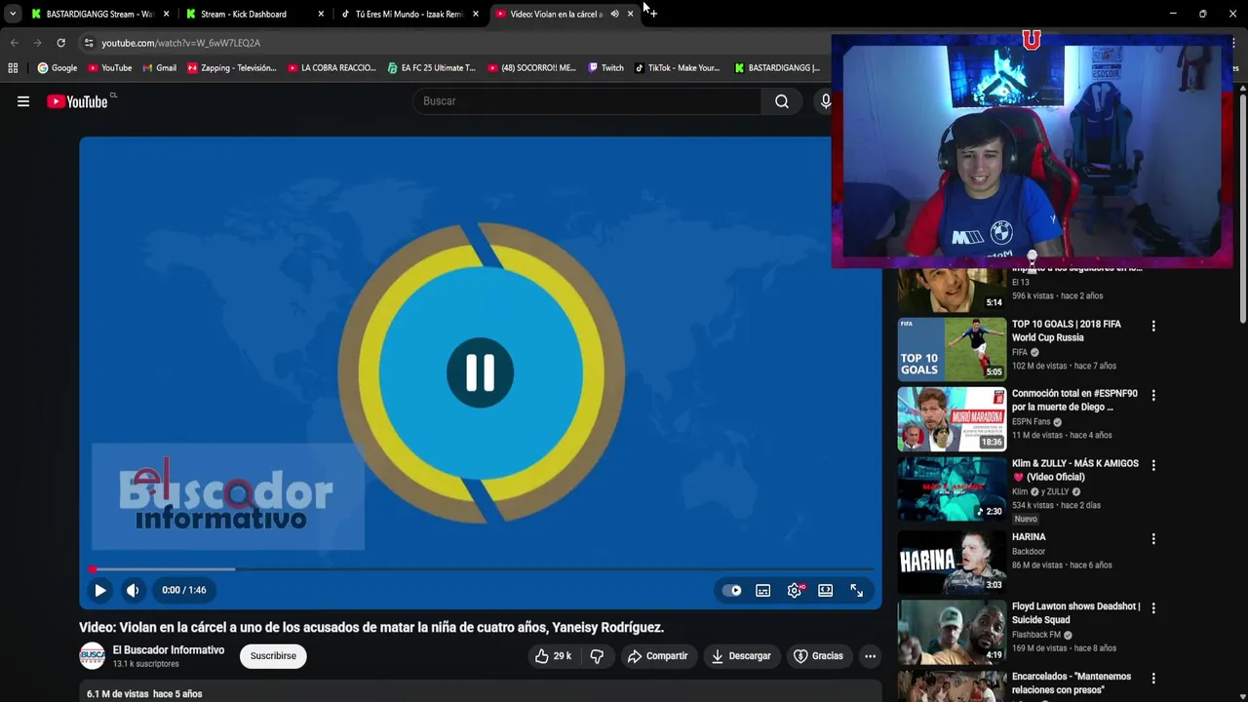1248x702 pixels.
Task: Go forward with the browser forward arrow
Action: coord(37,43)
